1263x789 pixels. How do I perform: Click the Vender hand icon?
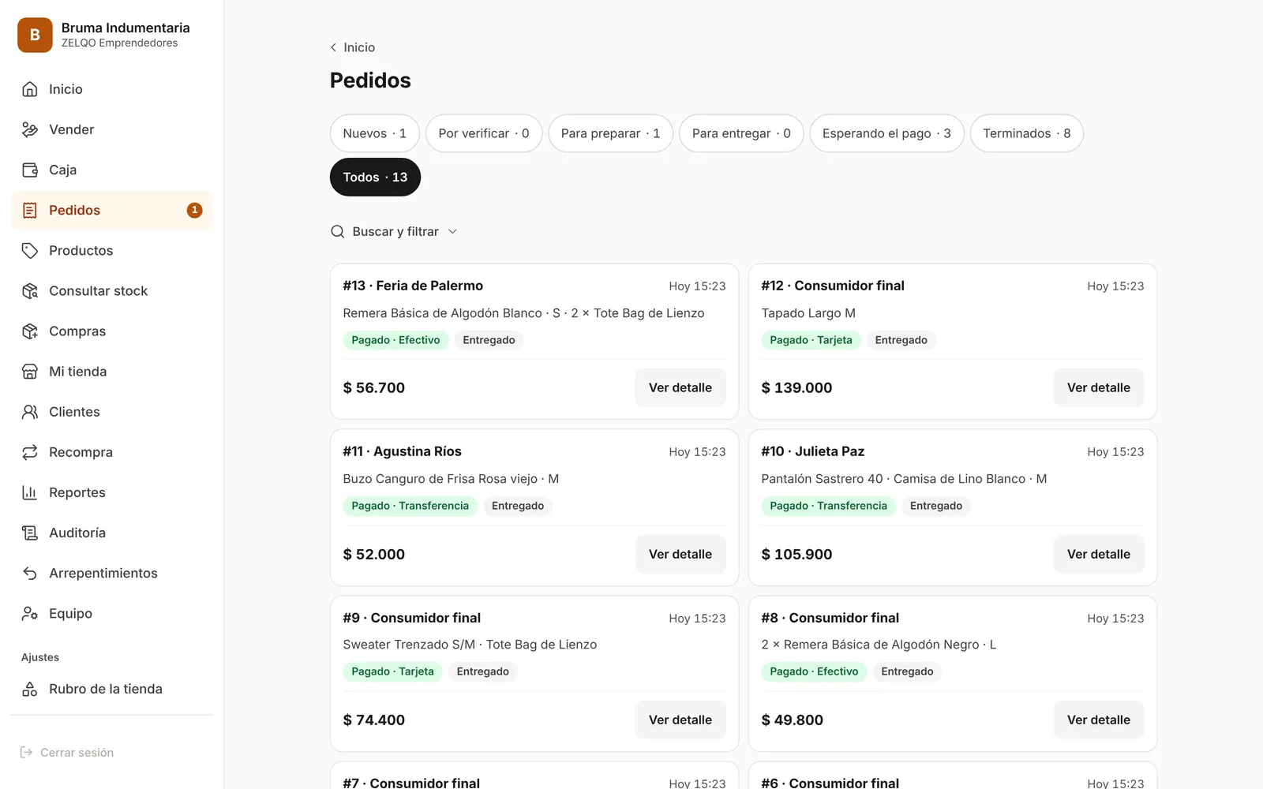click(30, 129)
